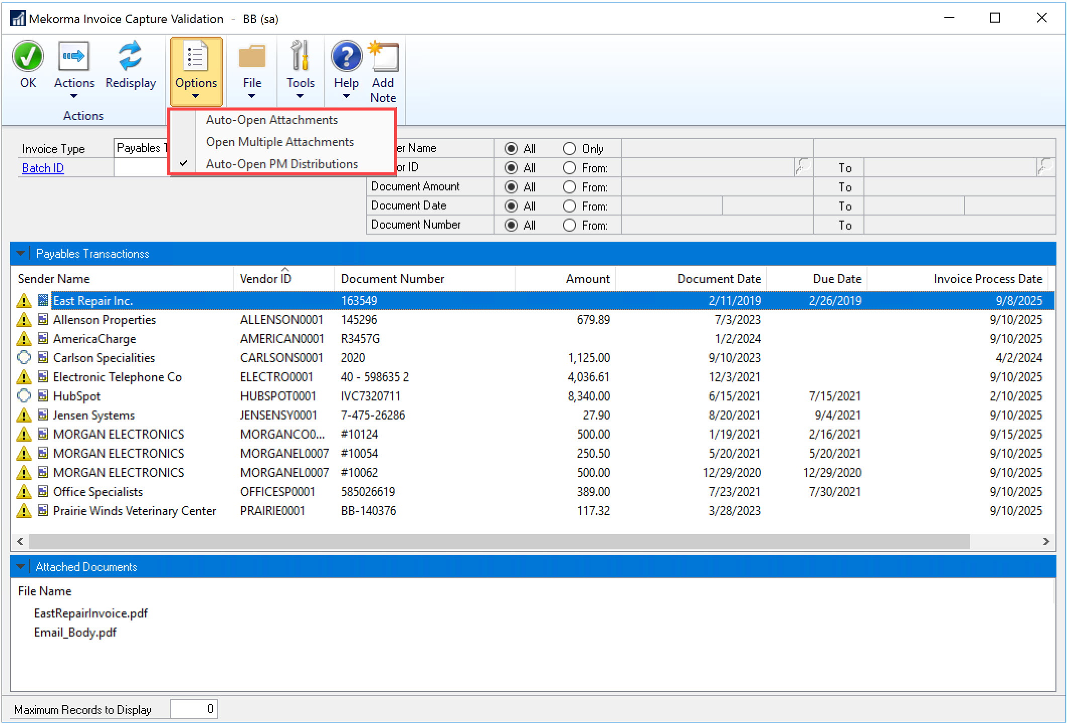Click the Add Note icon

[384, 56]
